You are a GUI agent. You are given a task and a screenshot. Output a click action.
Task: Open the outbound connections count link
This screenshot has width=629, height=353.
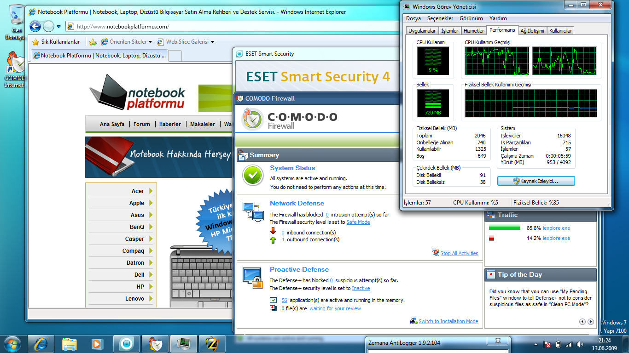point(283,239)
